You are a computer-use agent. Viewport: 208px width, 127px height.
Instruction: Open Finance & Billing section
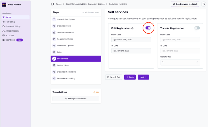point(13,26)
